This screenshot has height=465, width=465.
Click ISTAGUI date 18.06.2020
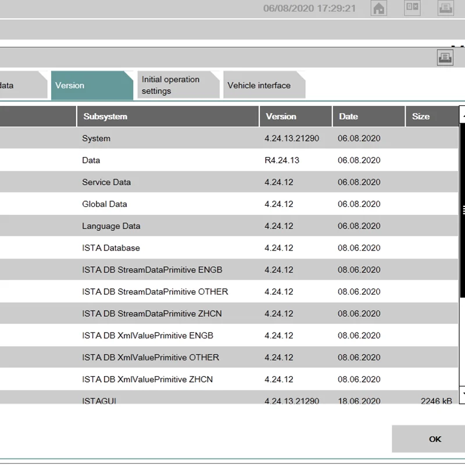[359, 400]
